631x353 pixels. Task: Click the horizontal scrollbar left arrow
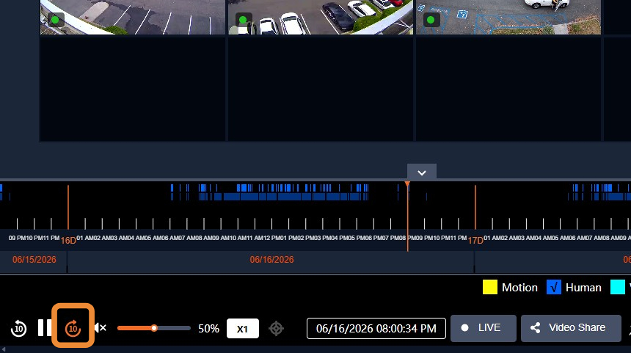coord(3,349)
